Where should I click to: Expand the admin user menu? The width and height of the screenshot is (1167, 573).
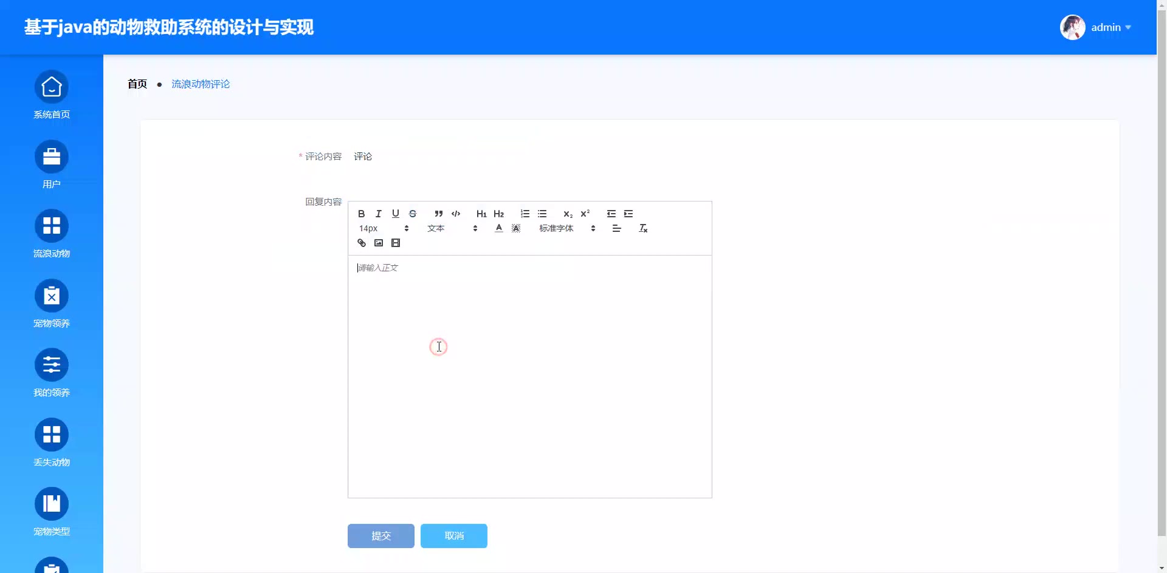click(1110, 27)
